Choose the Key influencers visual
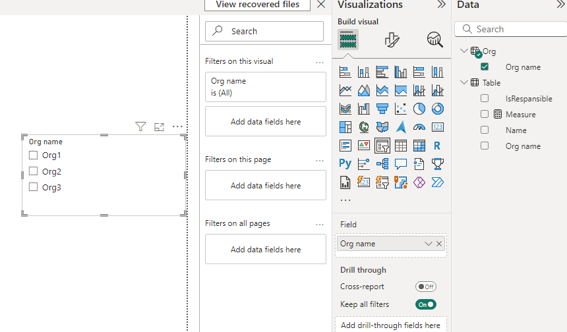This screenshot has width=567, height=332. coord(364,164)
